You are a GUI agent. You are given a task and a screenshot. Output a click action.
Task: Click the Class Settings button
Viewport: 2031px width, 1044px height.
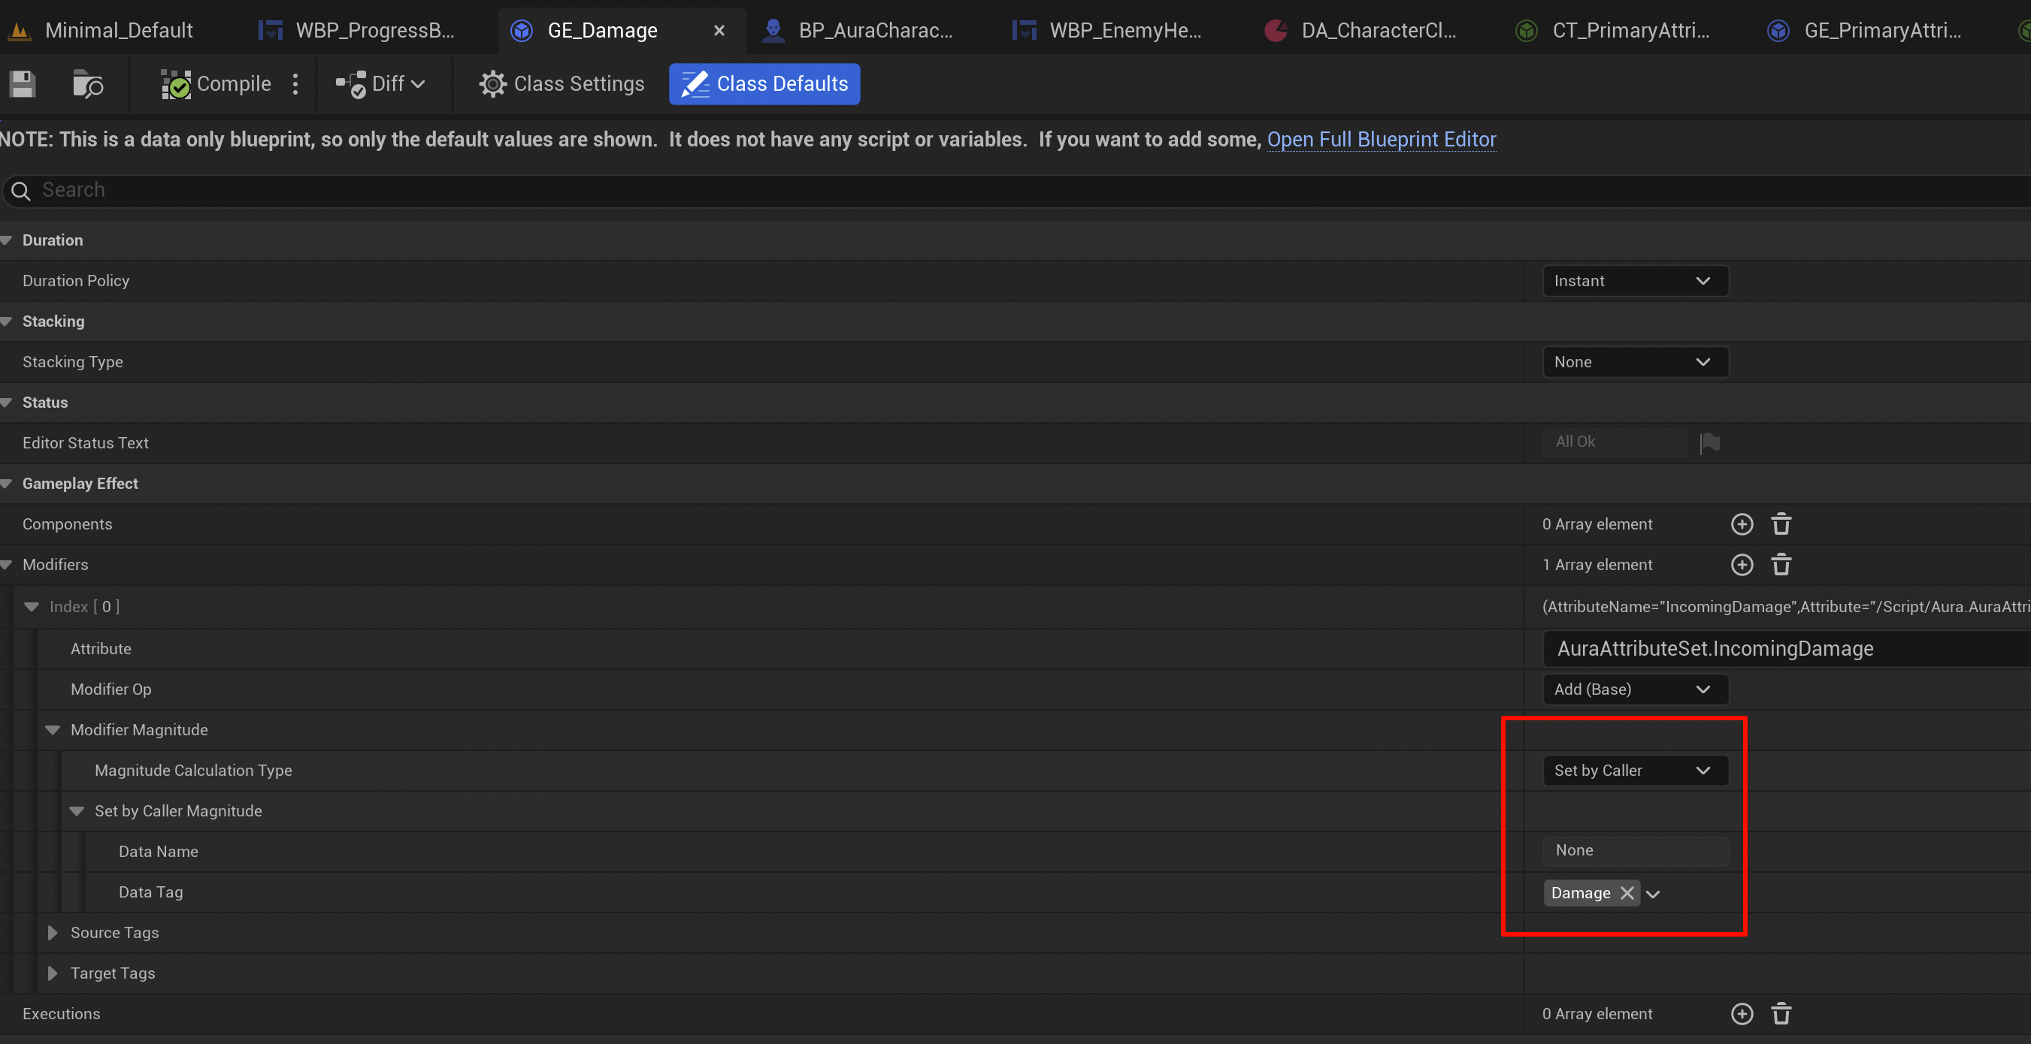pos(562,83)
